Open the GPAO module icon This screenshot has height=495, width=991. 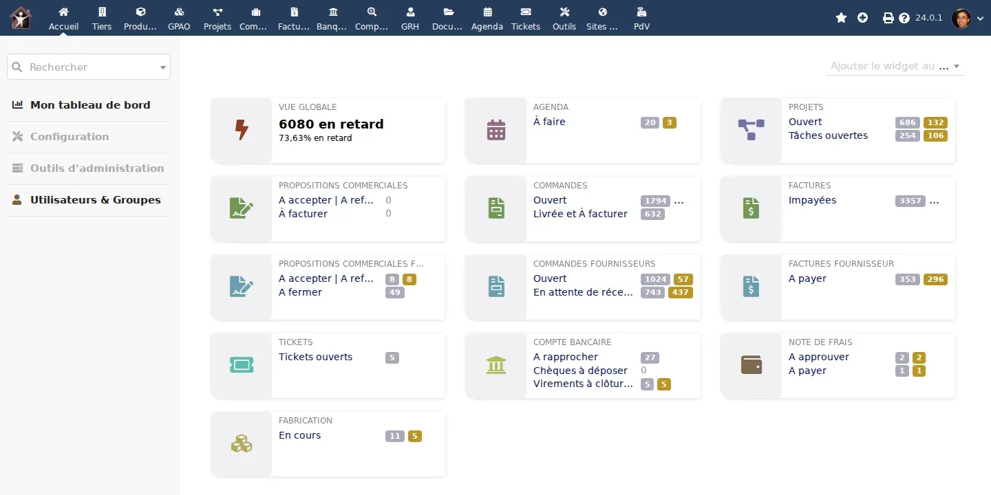click(x=179, y=12)
